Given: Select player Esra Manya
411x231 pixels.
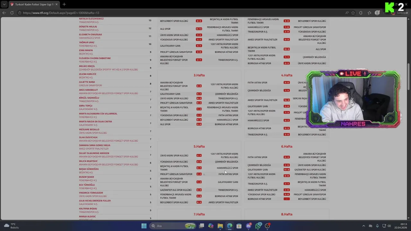Looking at the screenshot, I should pyautogui.click(x=86, y=50).
